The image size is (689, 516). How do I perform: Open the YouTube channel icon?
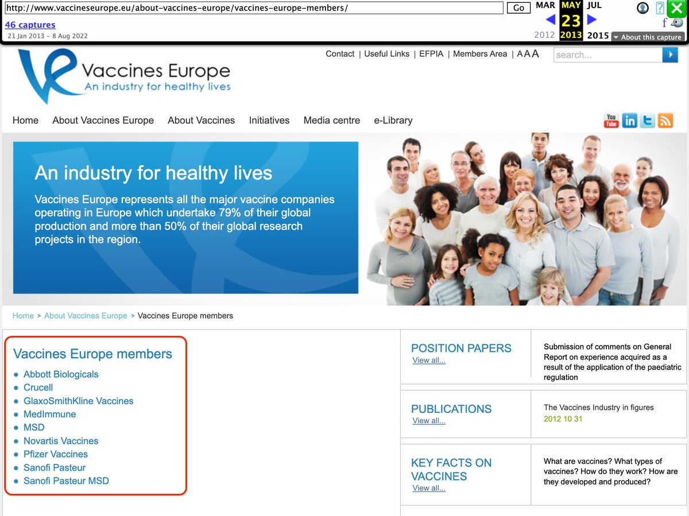pyautogui.click(x=611, y=121)
